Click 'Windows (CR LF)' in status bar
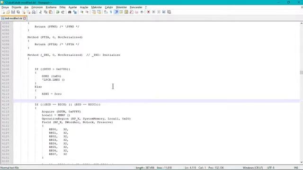The width and height of the screenshot is (303, 170). [x=253, y=168]
